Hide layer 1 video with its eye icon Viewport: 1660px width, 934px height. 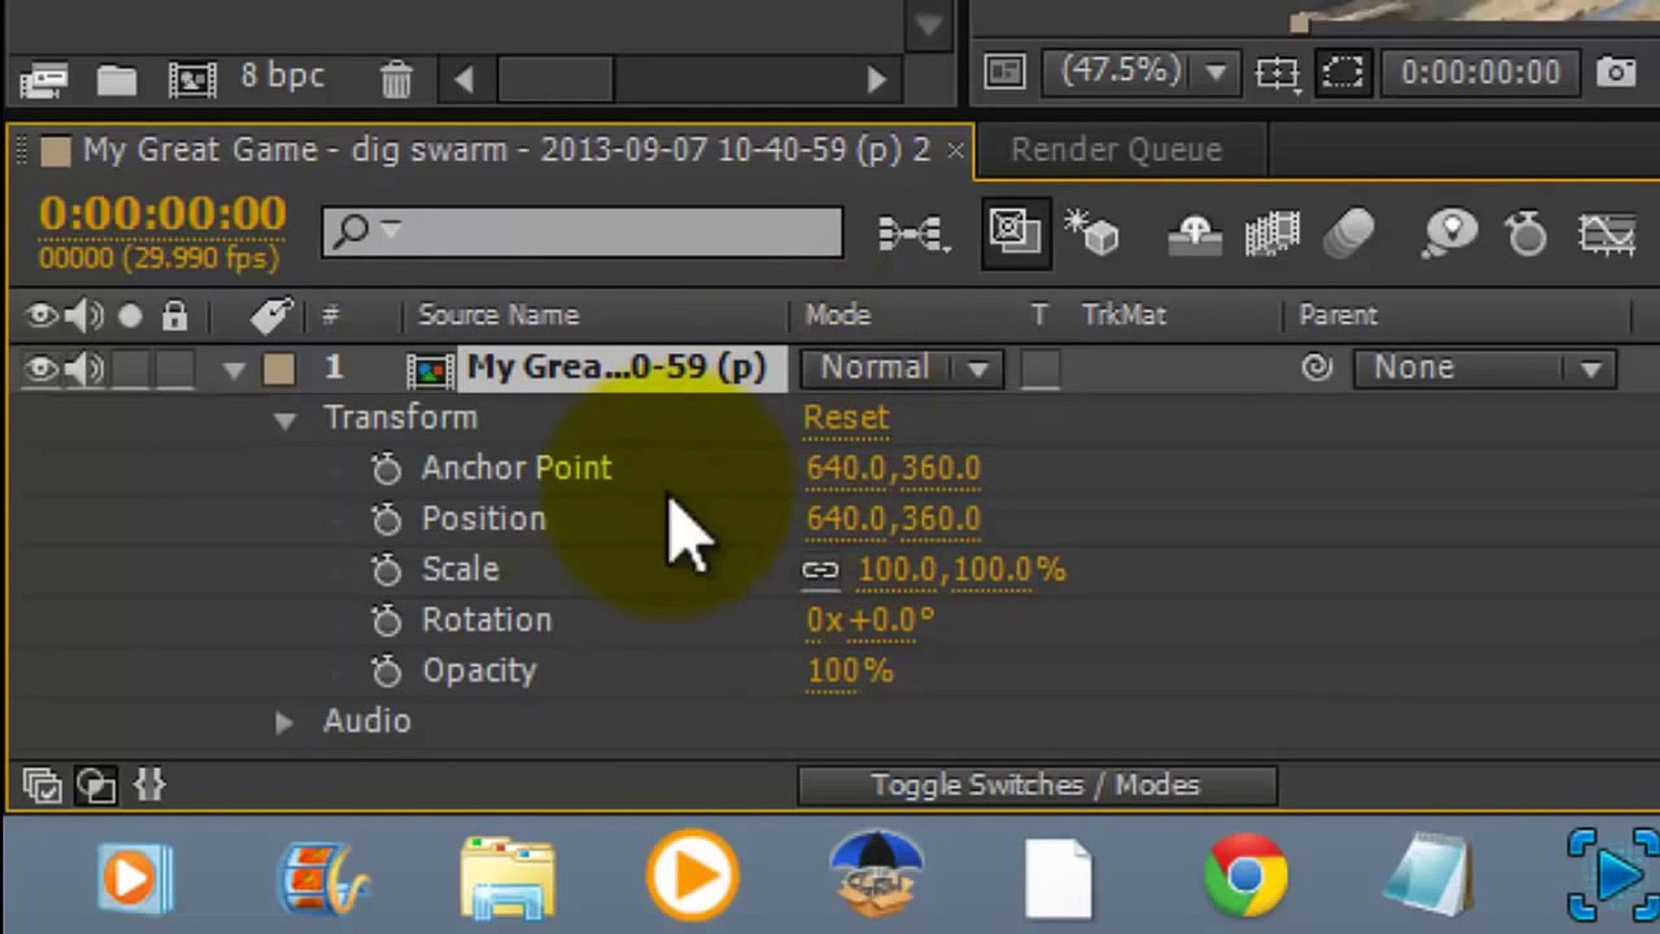pos(40,369)
